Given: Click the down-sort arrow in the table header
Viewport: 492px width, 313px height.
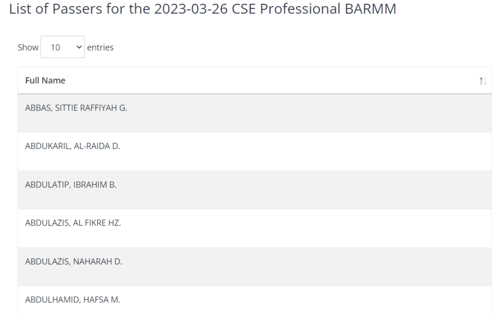Looking at the screenshot, I should [485, 81].
